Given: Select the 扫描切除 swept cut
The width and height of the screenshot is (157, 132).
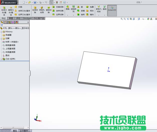Looking at the screenshot, I should click(x=58, y=7).
